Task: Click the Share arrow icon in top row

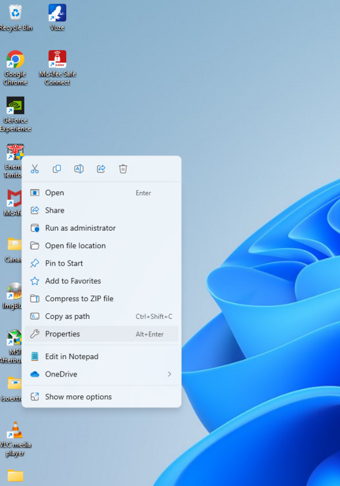Action: click(x=101, y=169)
